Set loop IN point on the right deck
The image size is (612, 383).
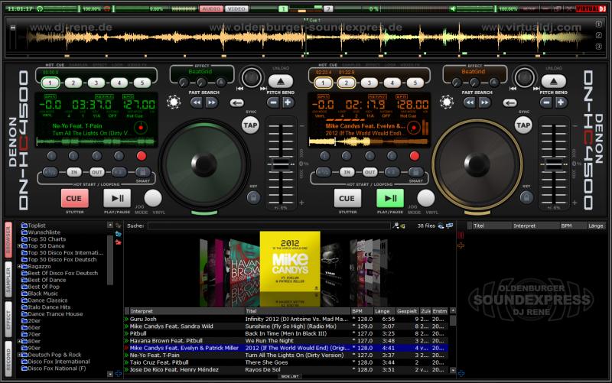(x=347, y=172)
